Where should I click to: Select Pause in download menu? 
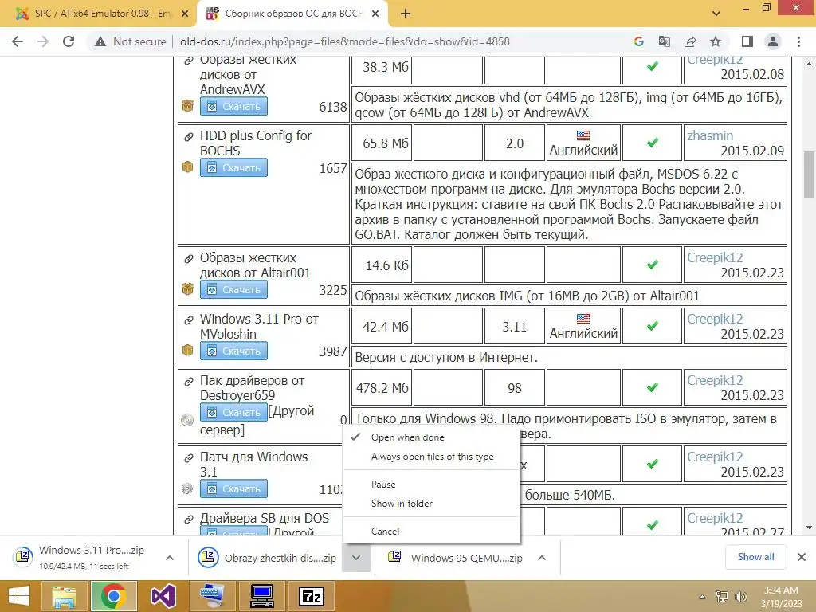431,484
